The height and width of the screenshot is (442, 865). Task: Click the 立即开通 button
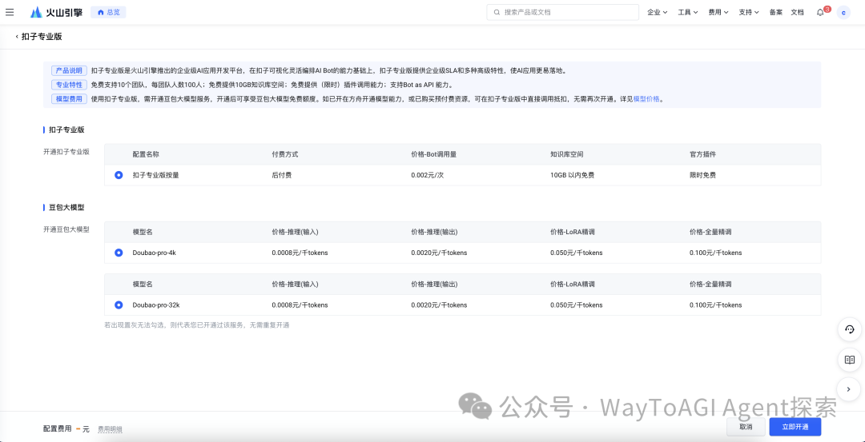(795, 427)
